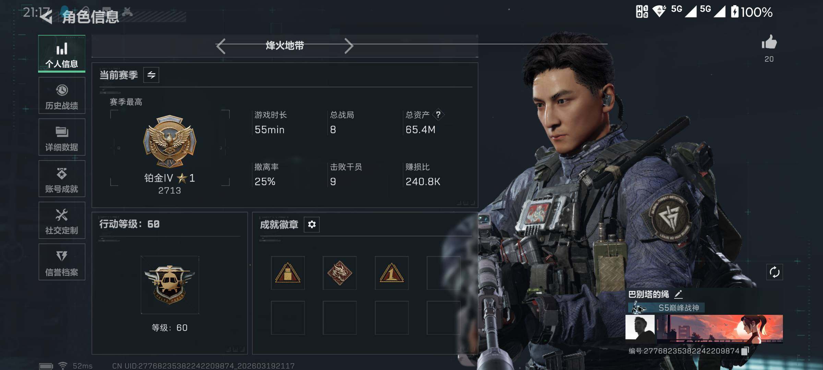Toggle season view with the 当前赛季 swap button
Image resolution: width=823 pixels, height=370 pixels.
[x=151, y=75]
